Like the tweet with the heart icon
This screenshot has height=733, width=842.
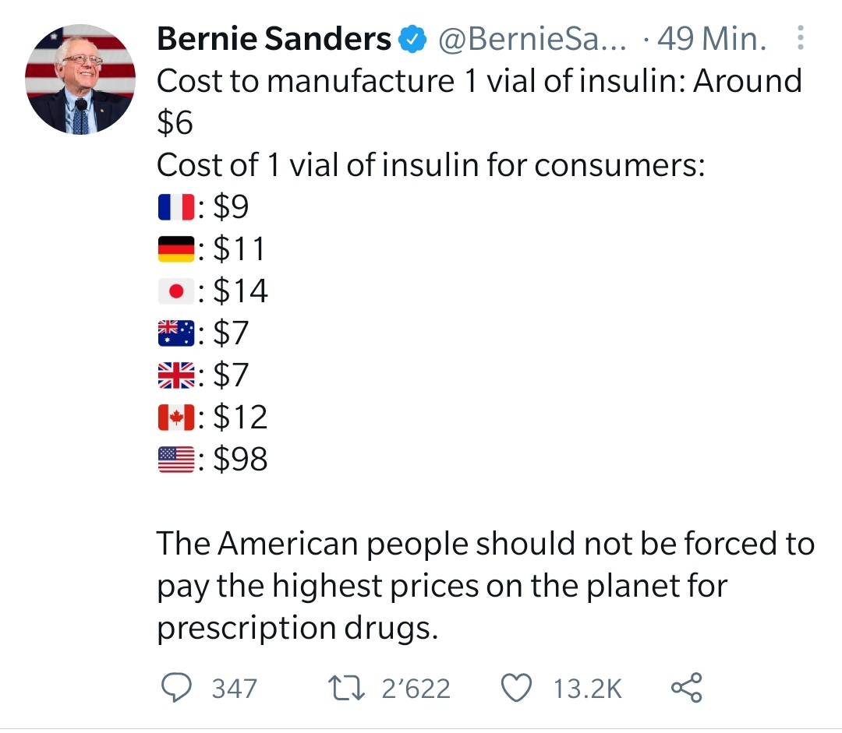[x=517, y=687]
